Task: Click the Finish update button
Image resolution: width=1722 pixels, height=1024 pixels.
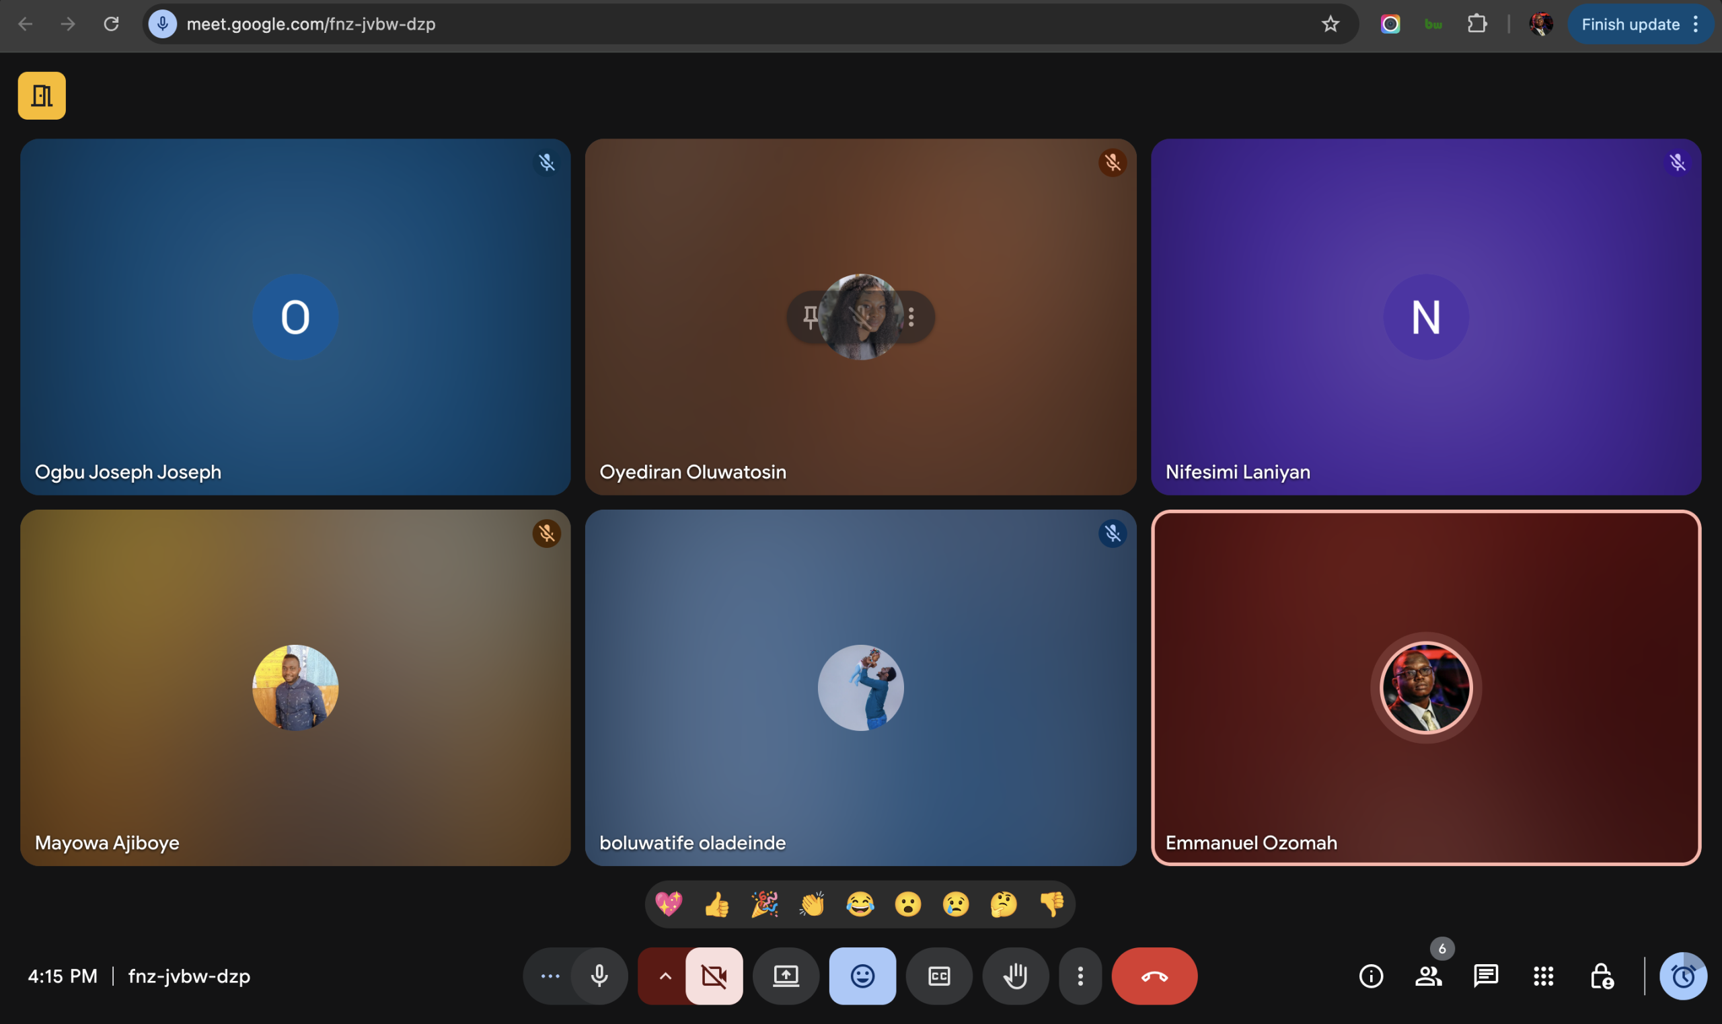Action: (1631, 25)
